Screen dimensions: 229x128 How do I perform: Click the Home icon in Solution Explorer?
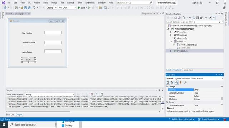[175, 18]
